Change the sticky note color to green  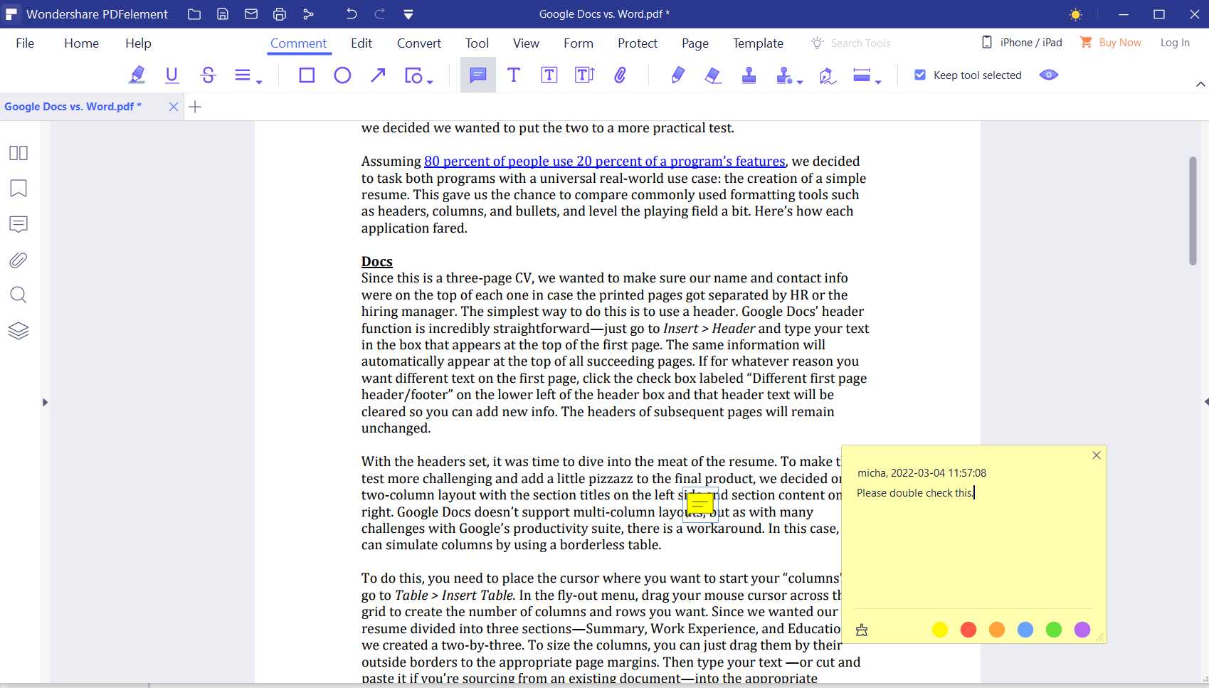pos(1053,629)
